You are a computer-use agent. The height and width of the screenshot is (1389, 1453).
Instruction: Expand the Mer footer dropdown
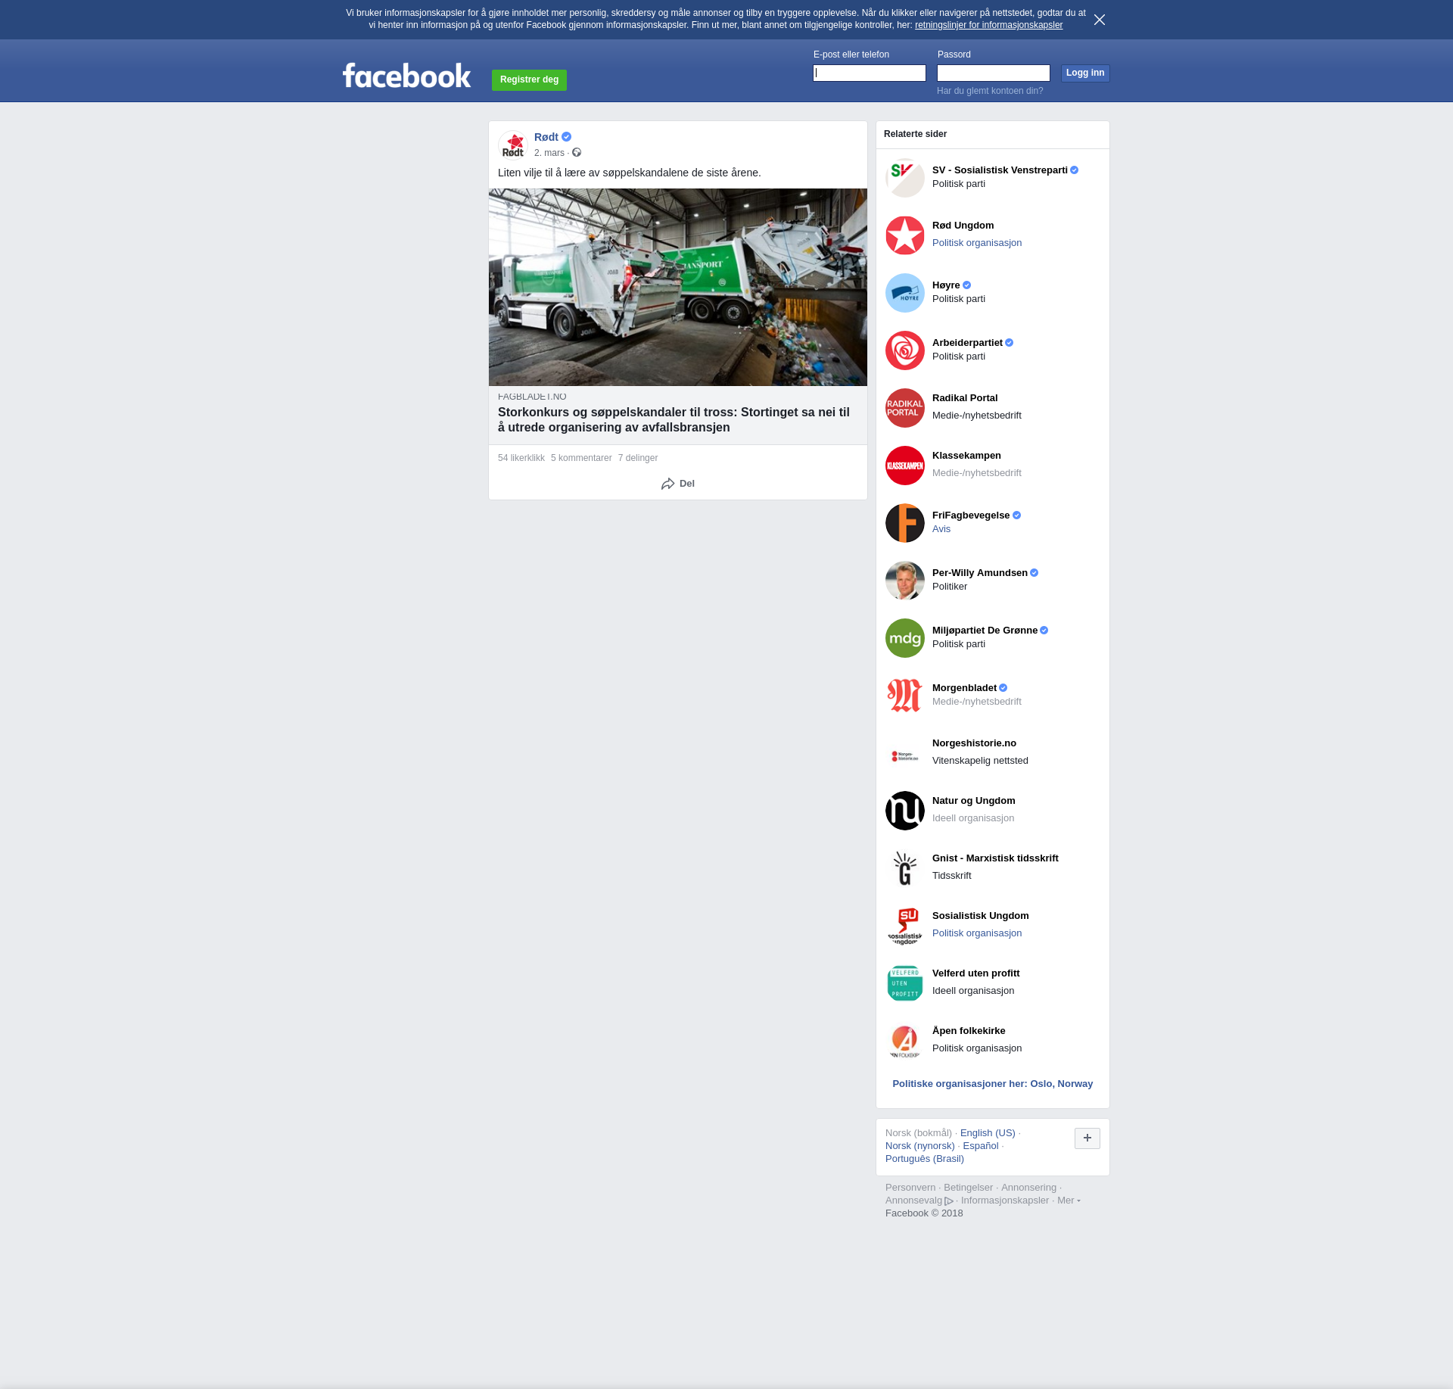coord(1069,1201)
